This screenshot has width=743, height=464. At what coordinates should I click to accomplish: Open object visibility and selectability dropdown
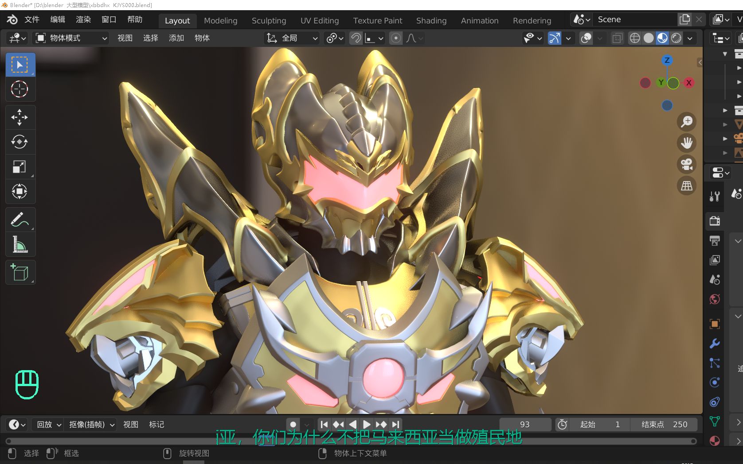coord(532,38)
